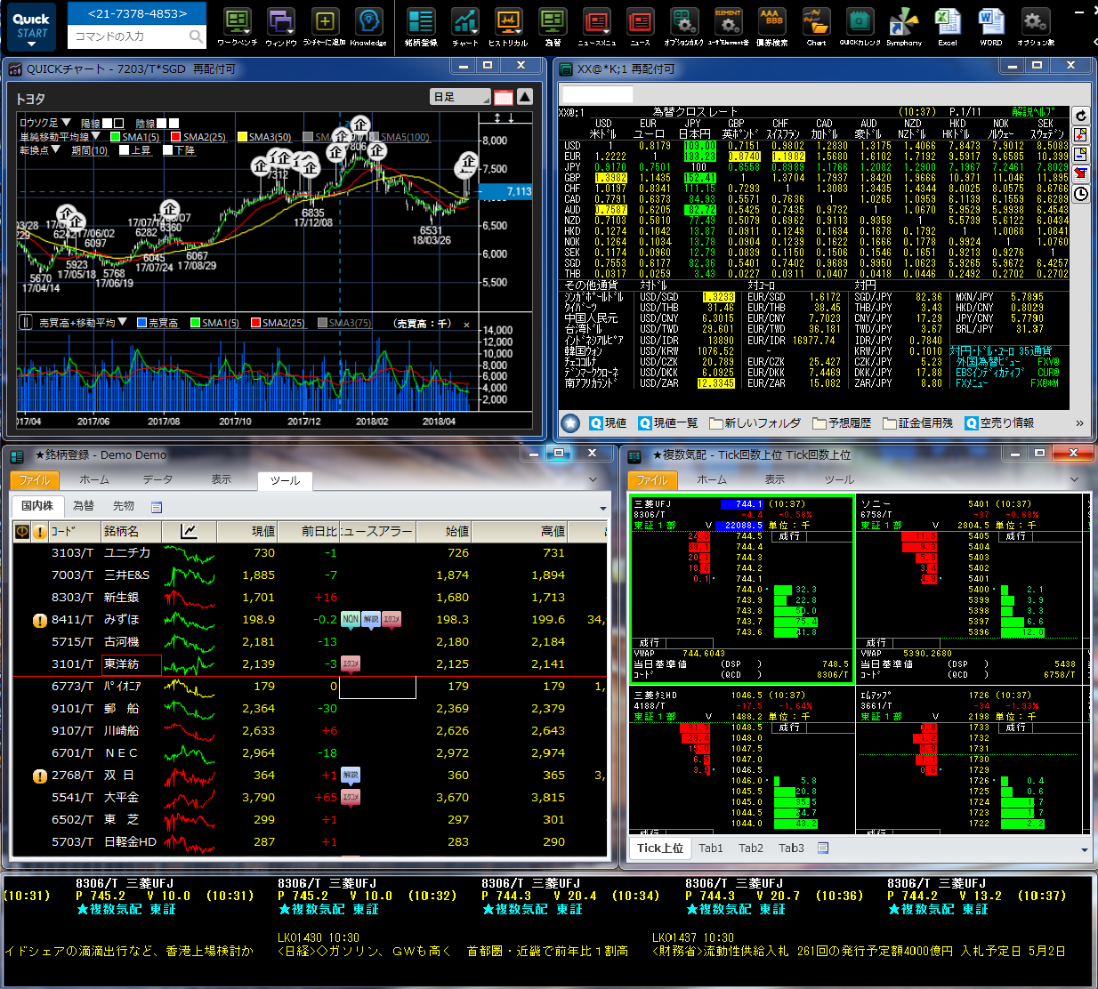1098x989 pixels.
Task: Open the 新しいフォルダ favorites folder
Action: [x=754, y=423]
